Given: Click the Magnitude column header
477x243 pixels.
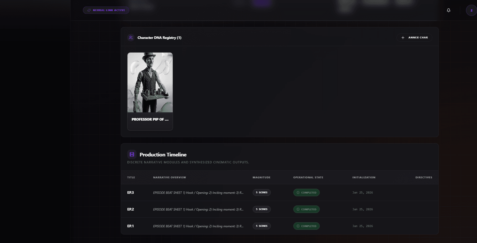Looking at the screenshot, I should [261, 177].
